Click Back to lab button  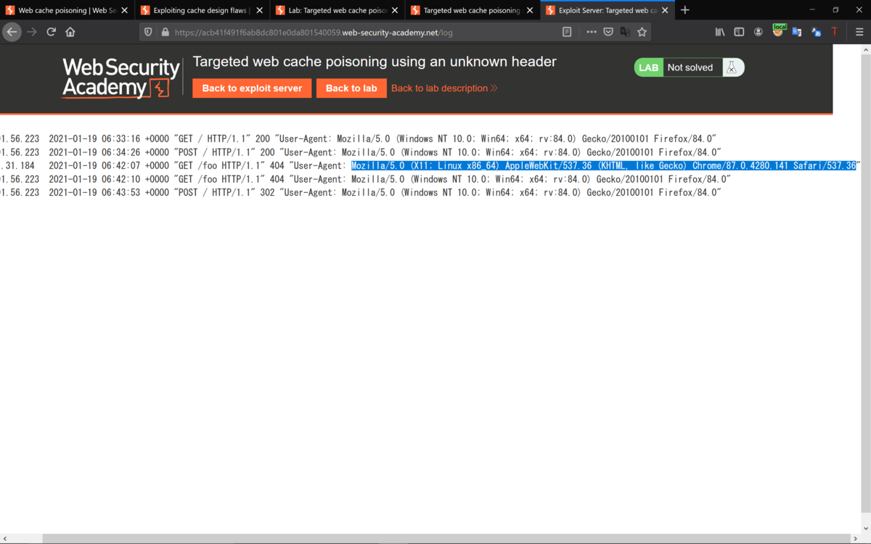click(351, 88)
